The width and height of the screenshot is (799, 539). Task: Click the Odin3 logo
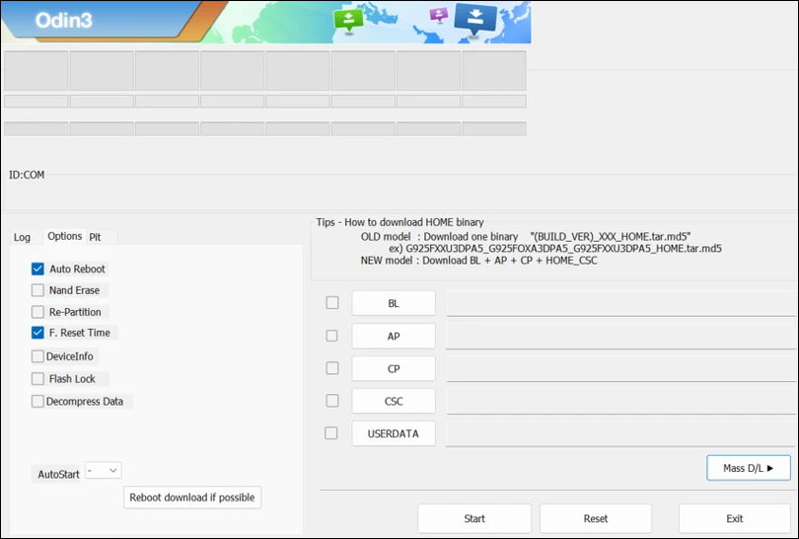pos(64,21)
